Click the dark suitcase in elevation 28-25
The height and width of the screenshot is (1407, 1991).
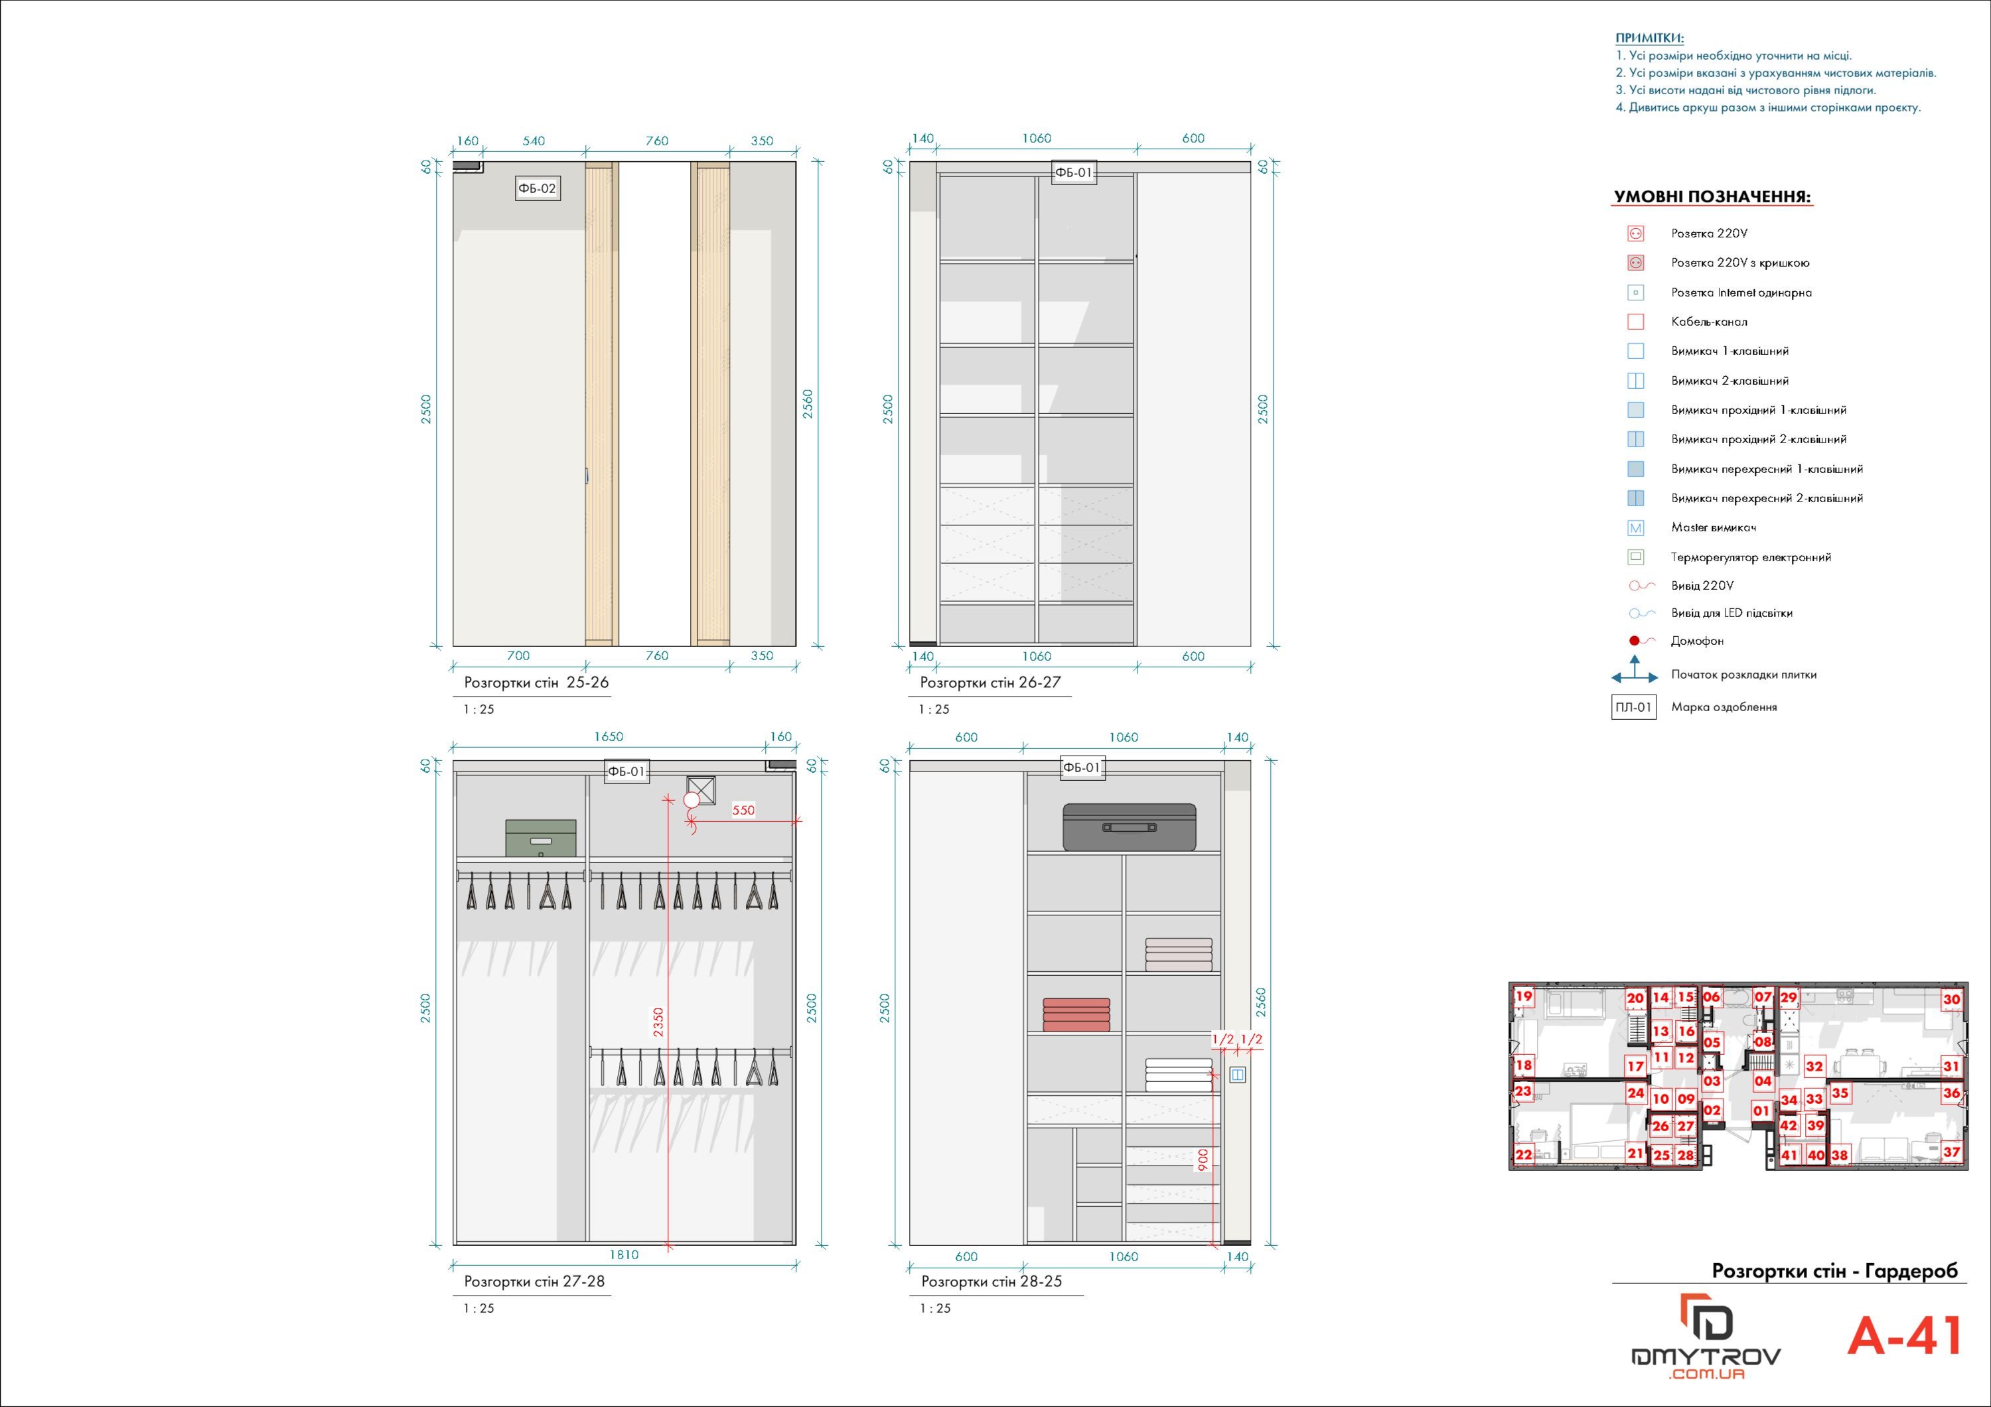click(1129, 827)
